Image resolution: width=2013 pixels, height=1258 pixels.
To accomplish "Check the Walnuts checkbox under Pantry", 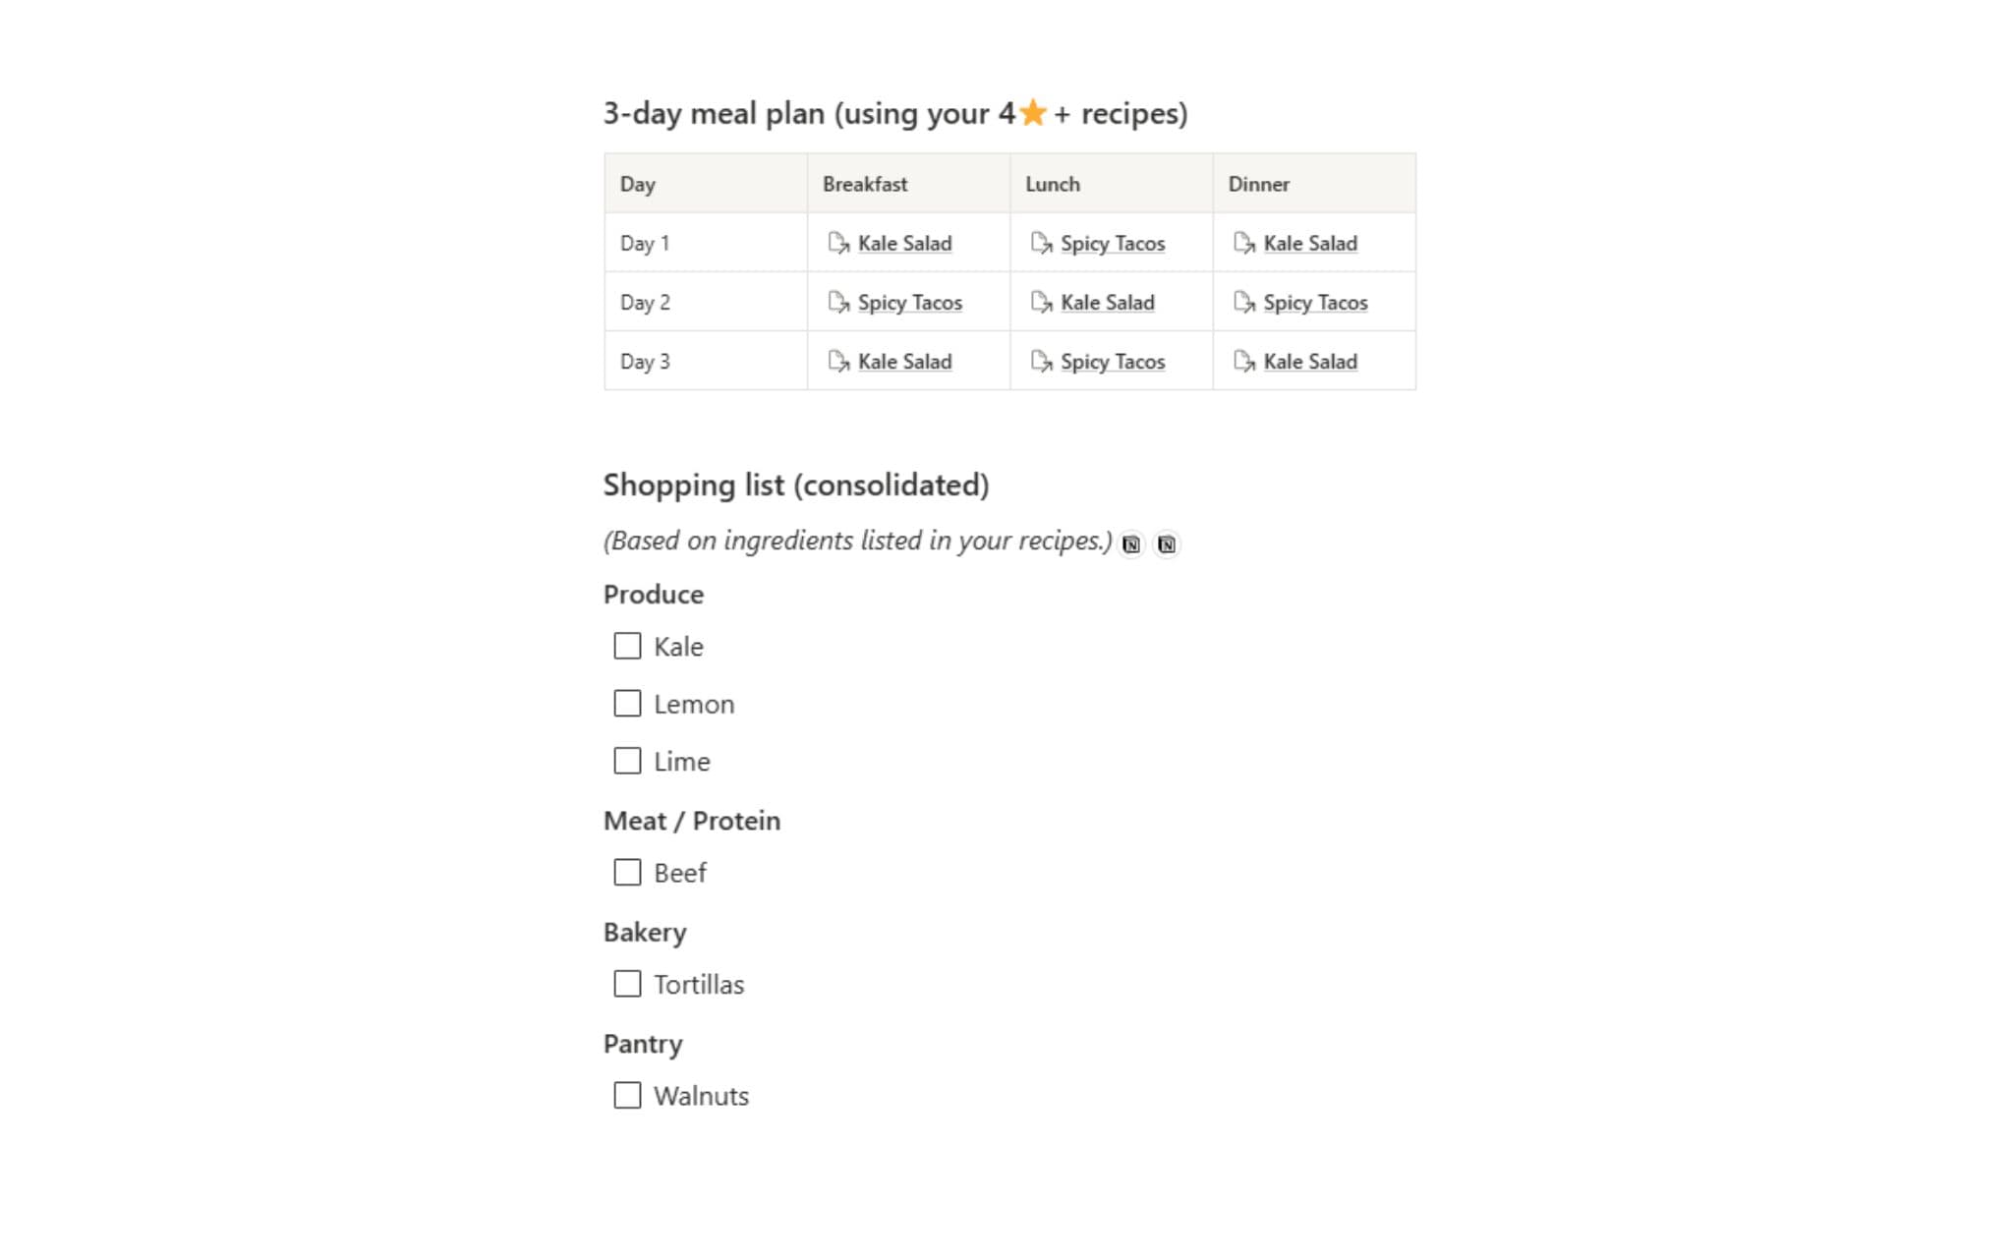I will coord(627,1095).
